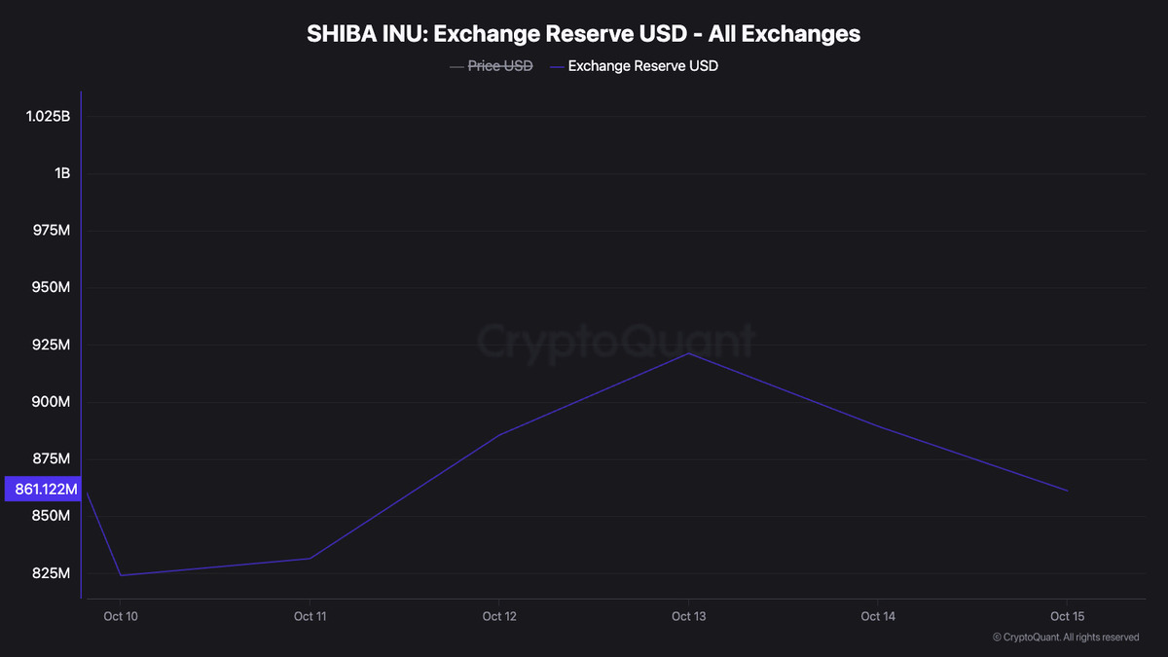
Task: Select the Oct 12 x-axis label
Action: (498, 616)
